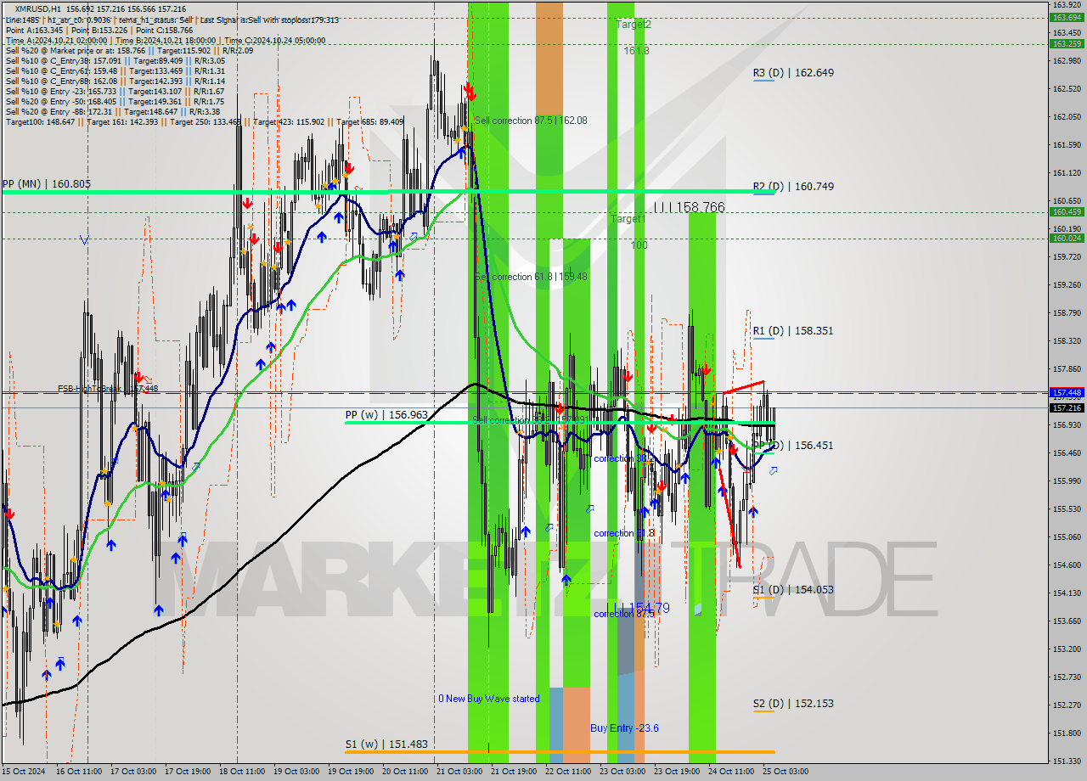Viewport: 1087px width, 781px height.
Task: Select the R2 (D) | 160.749 label
Action: click(793, 187)
